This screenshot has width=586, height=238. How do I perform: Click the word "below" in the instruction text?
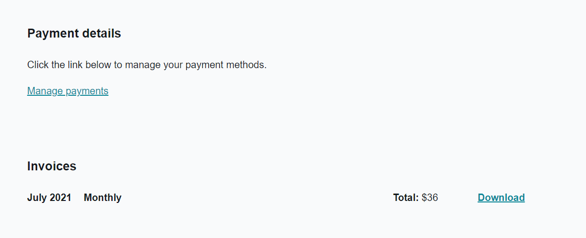tap(99, 65)
